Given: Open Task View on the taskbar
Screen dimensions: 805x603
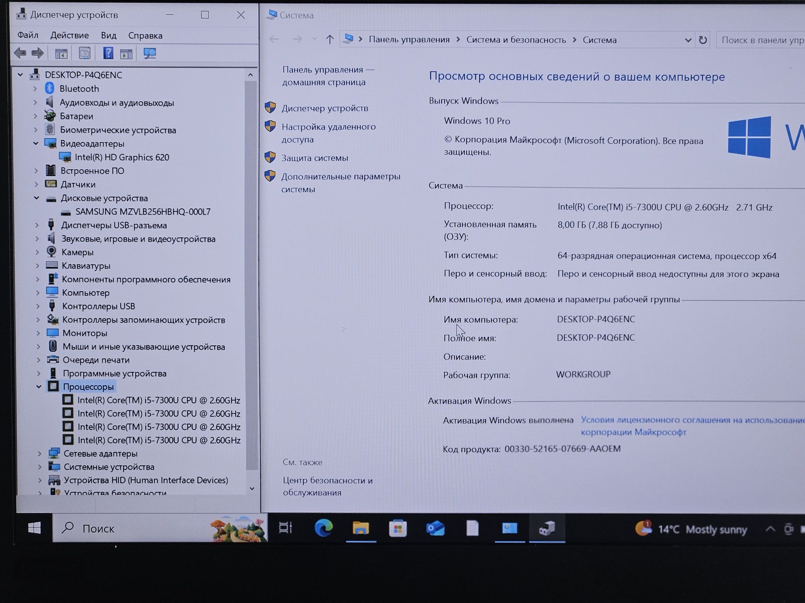Looking at the screenshot, I should click(x=285, y=528).
